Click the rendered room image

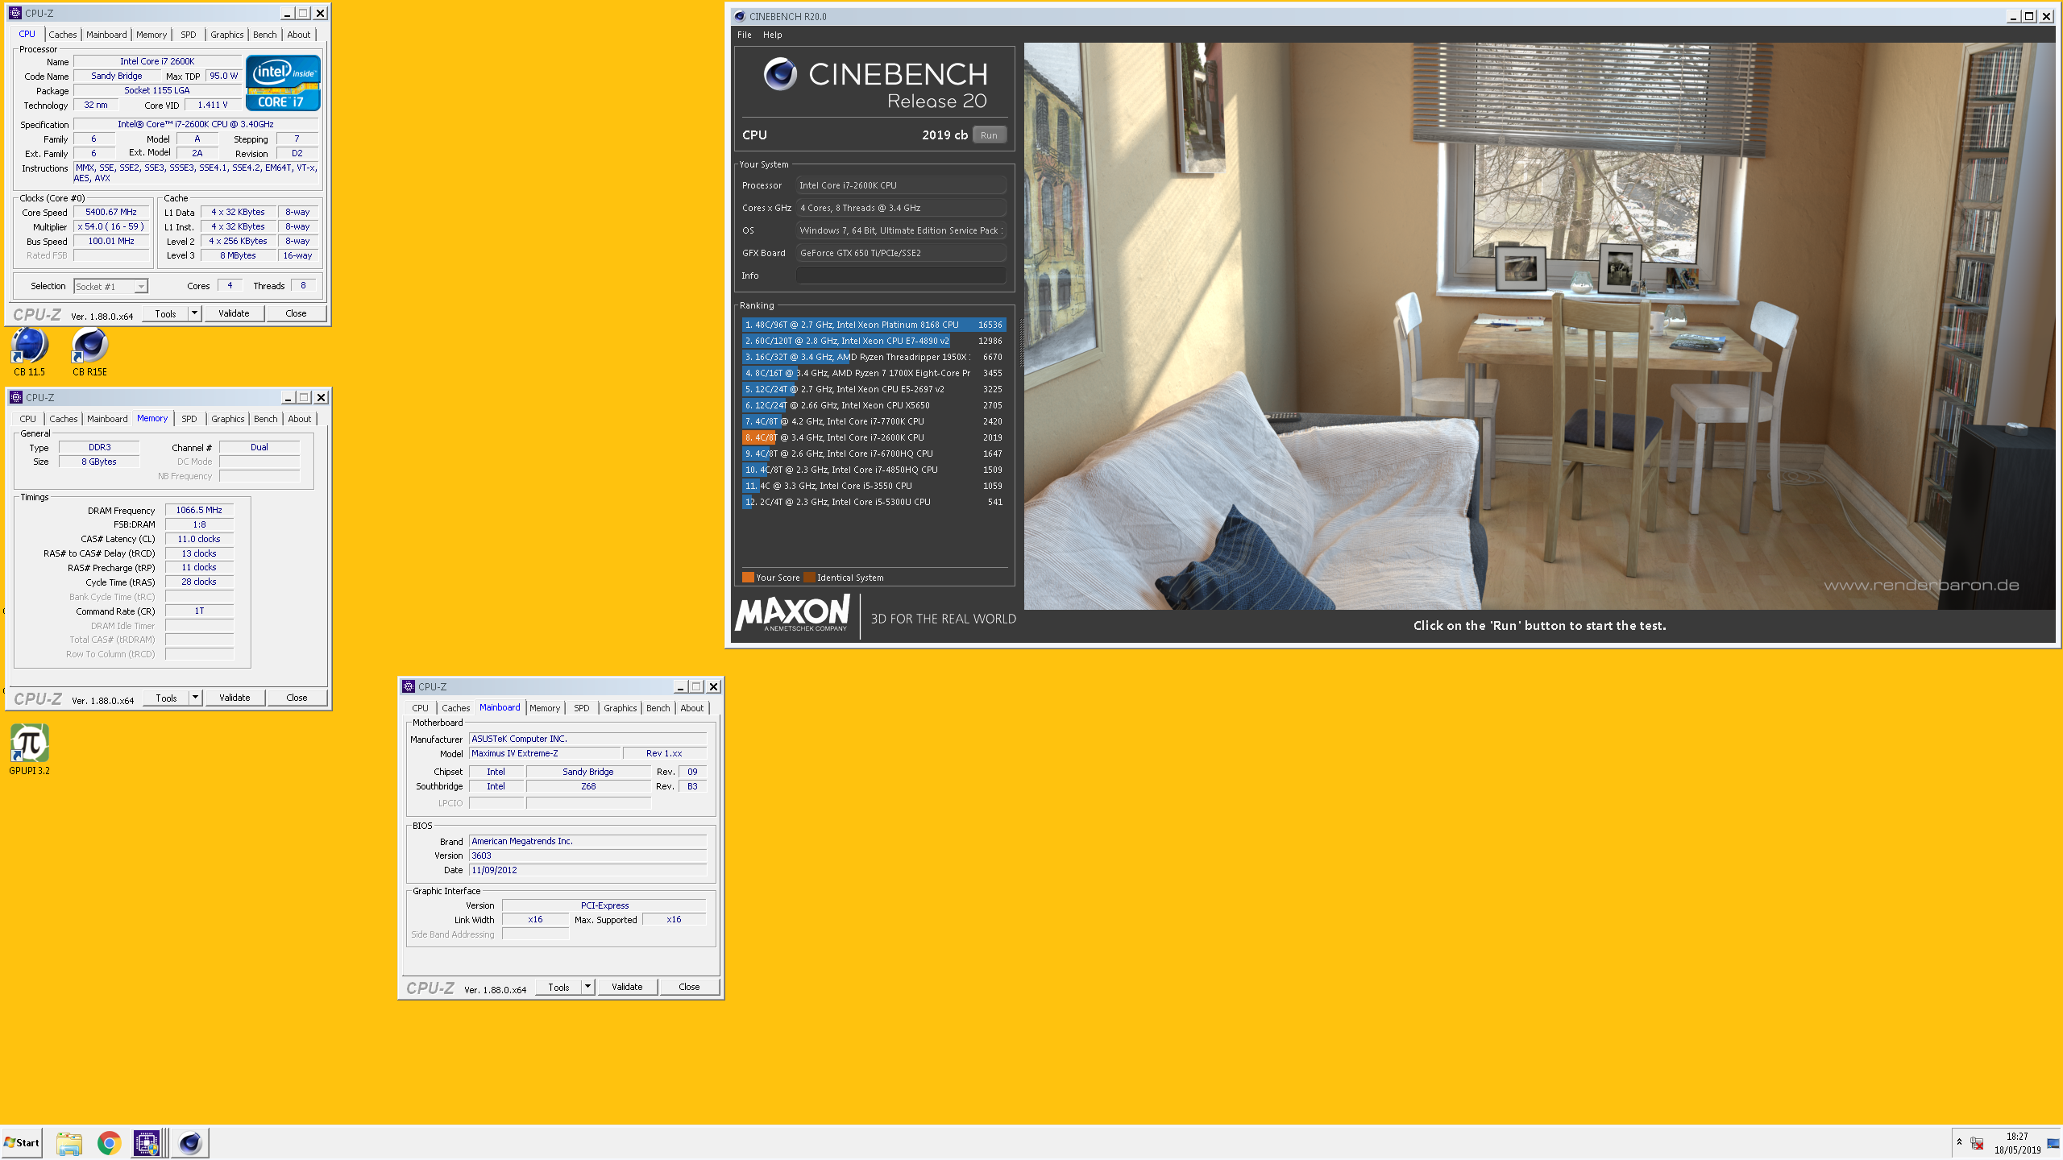(1539, 325)
